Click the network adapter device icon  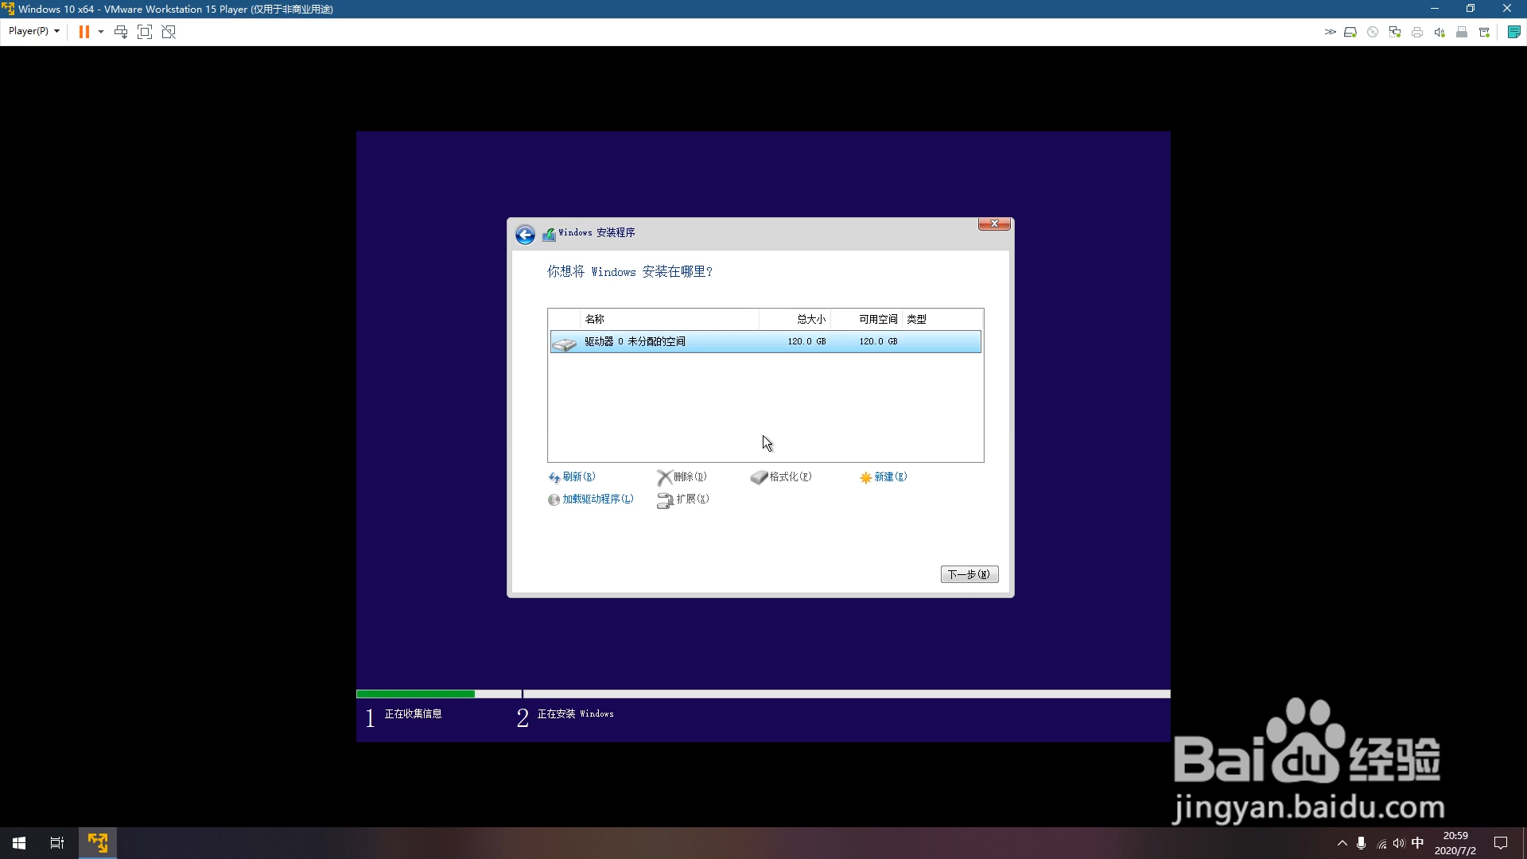[1395, 32]
